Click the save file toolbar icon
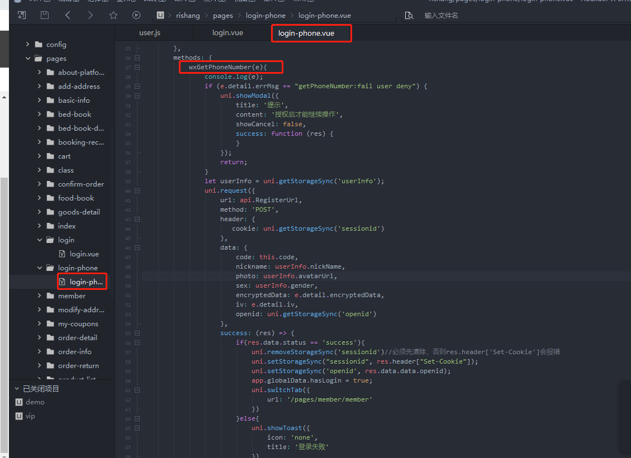This screenshot has width=631, height=458. pos(45,15)
